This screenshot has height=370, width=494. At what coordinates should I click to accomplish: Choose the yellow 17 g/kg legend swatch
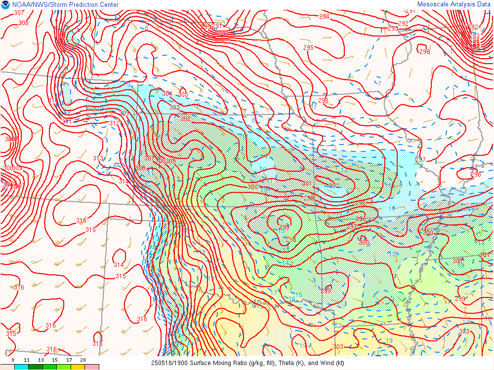[x=78, y=367]
